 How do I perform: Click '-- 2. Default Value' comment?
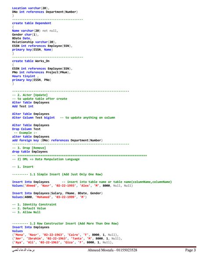coord(29,208)
